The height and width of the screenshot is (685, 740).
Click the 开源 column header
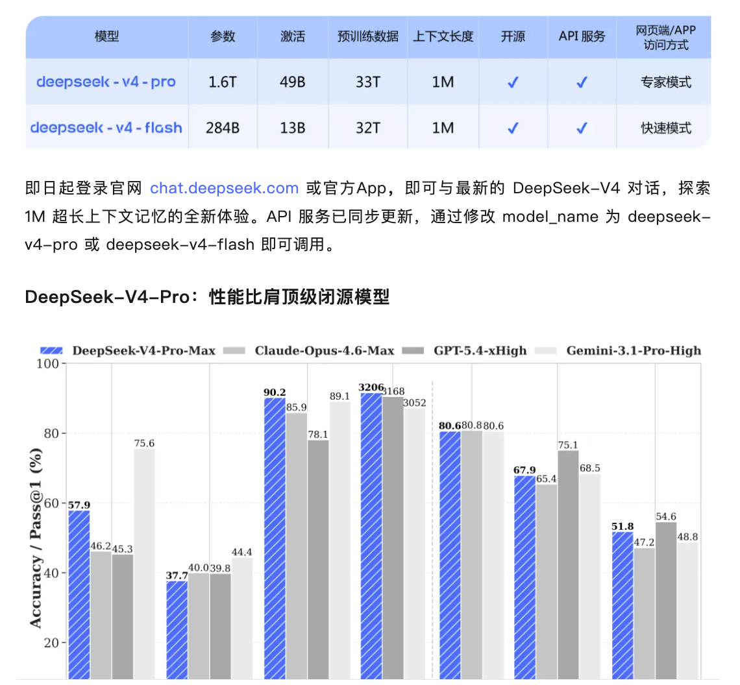pyautogui.click(x=513, y=36)
